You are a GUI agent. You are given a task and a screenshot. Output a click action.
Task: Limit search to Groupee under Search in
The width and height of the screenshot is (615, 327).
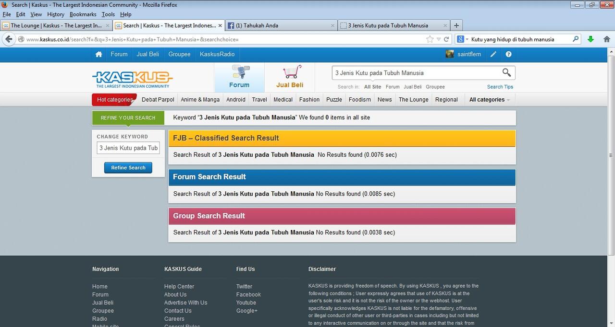click(x=435, y=87)
